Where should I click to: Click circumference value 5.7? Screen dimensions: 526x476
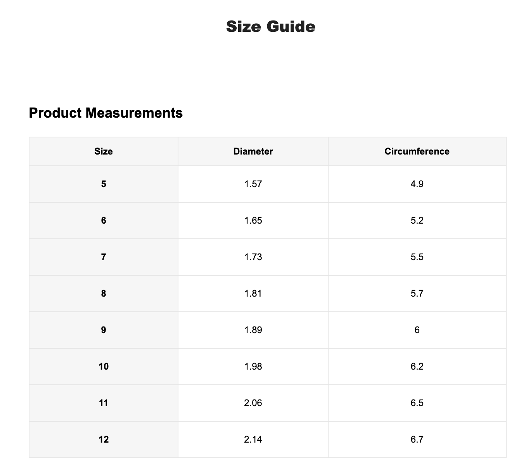click(417, 294)
